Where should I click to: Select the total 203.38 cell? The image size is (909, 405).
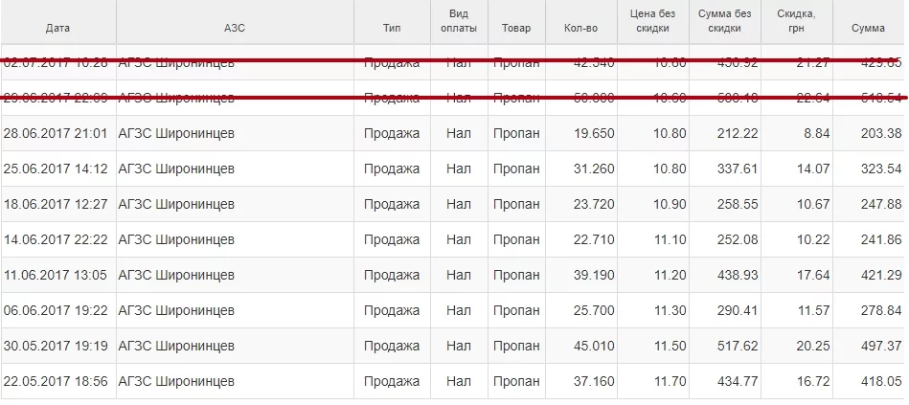tap(881, 133)
